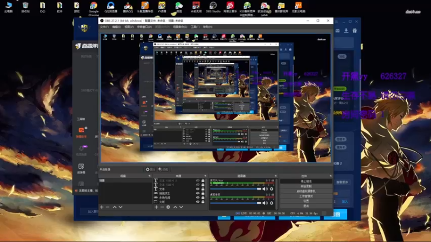431x242 pixels.
Task: Mute the first mixer channel speaker icon
Action: pyautogui.click(x=265, y=189)
